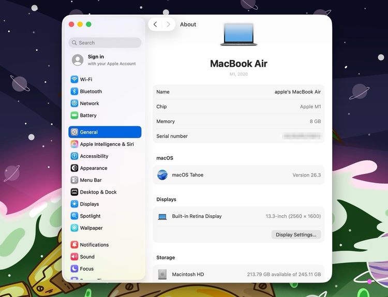
Task: Select the Battery icon
Action: [74, 115]
